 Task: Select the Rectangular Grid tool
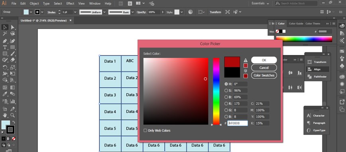pos(13,47)
